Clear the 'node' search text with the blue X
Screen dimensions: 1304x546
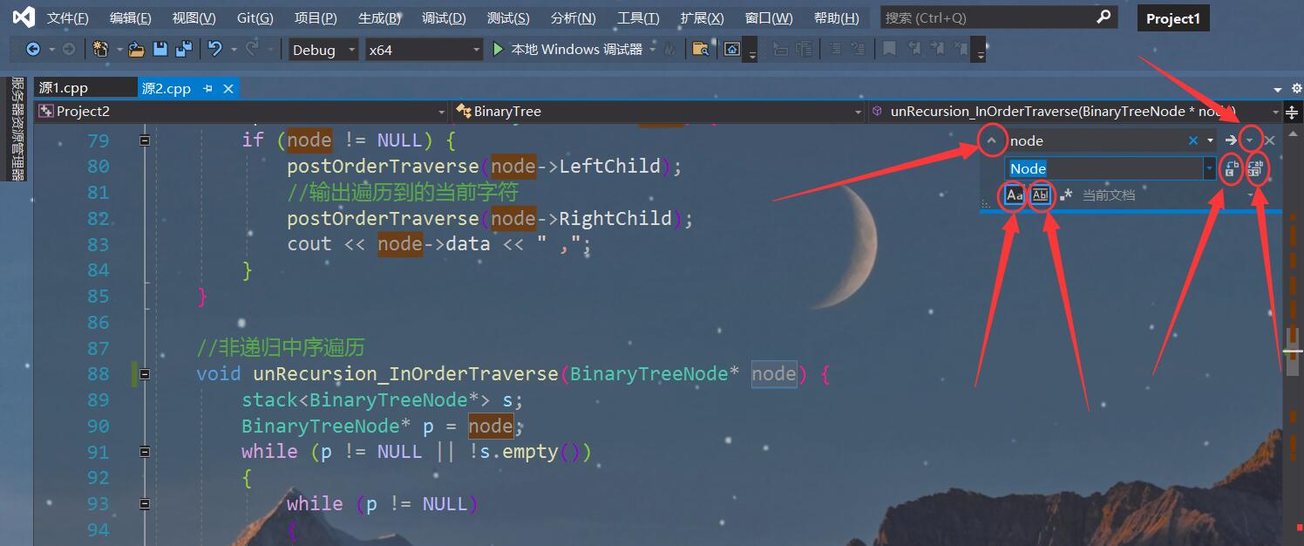click(1193, 140)
